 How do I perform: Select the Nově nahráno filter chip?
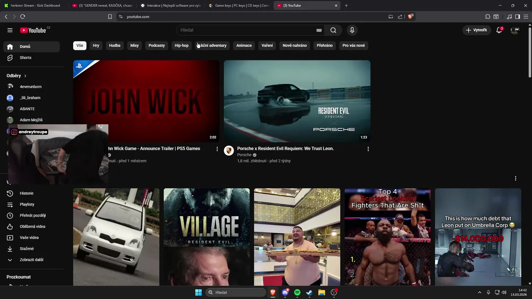(x=295, y=45)
